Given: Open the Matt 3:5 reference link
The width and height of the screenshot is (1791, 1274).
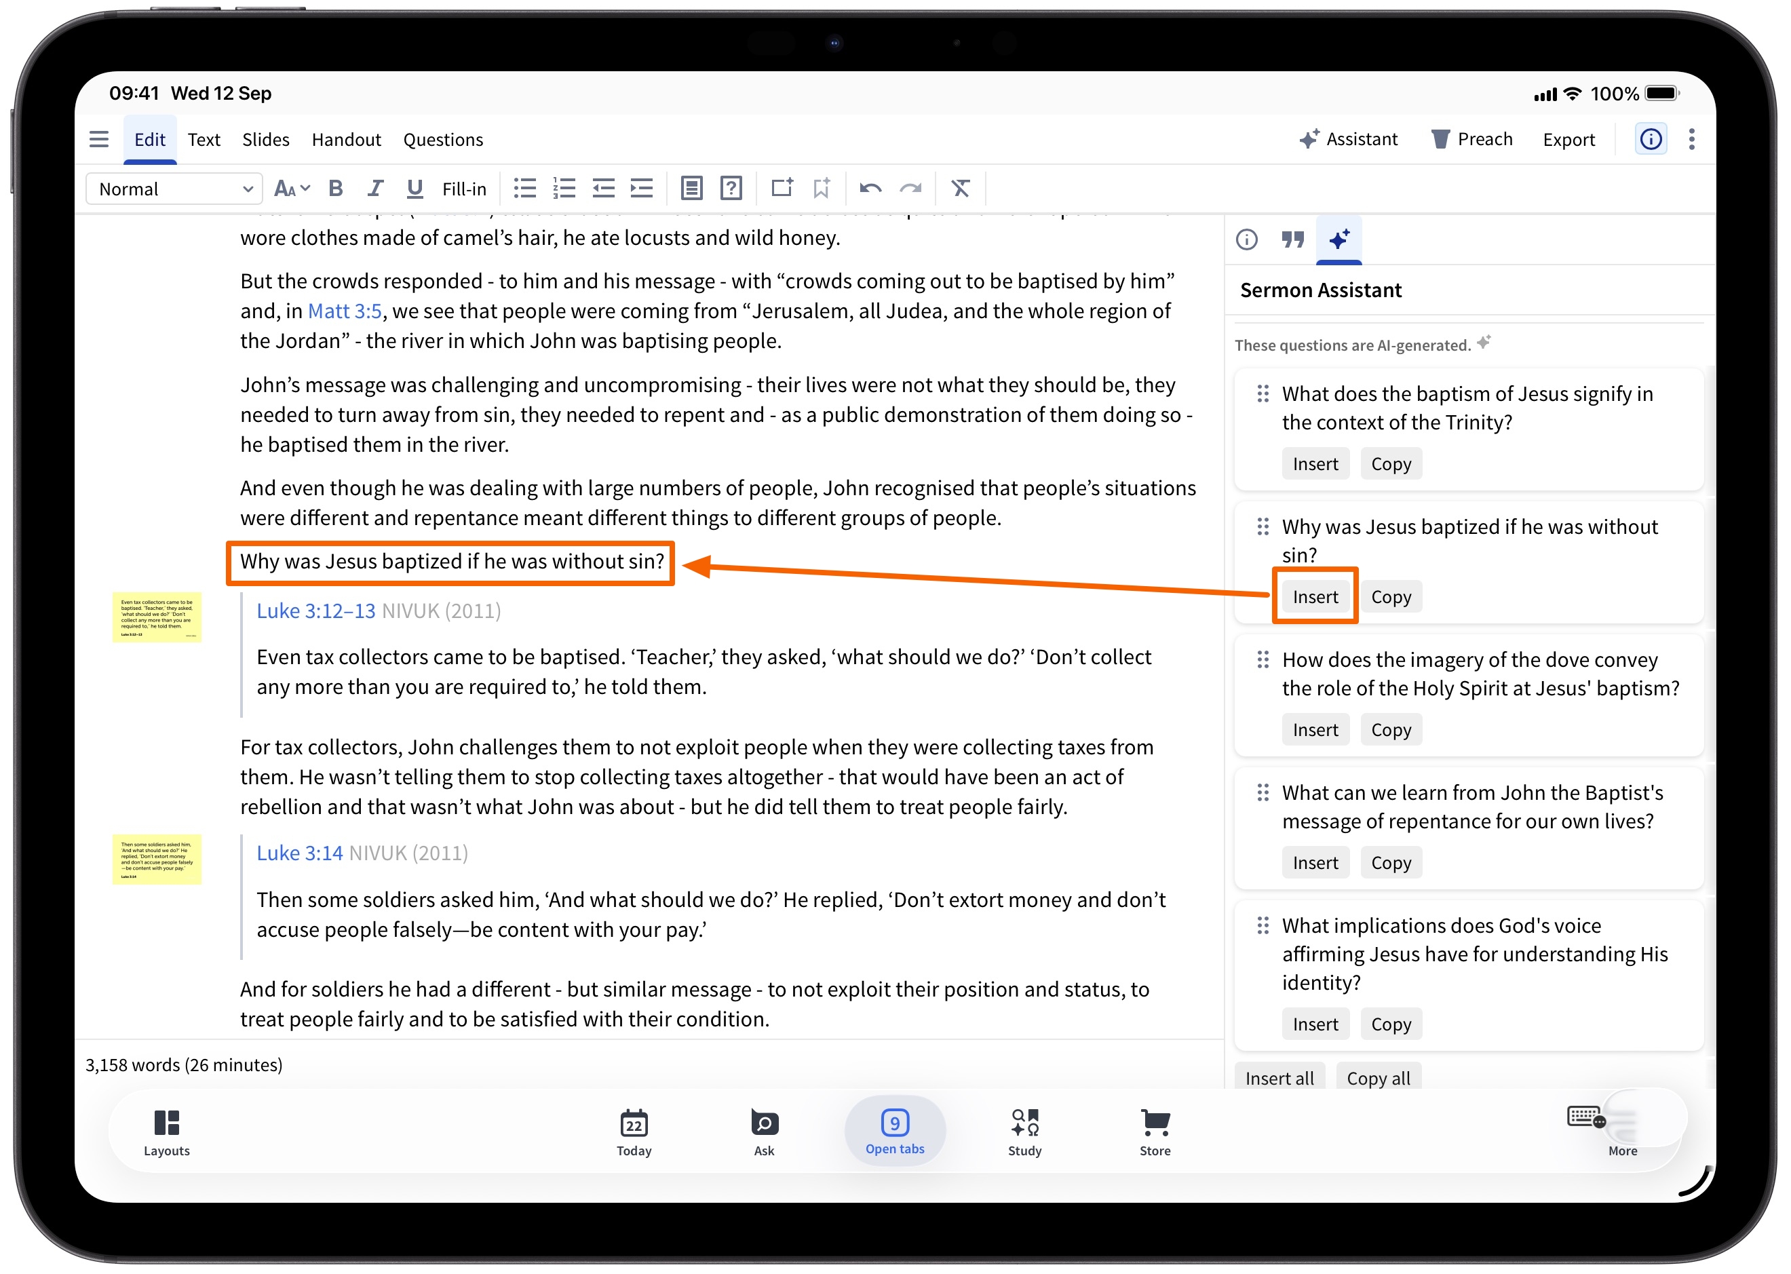Looking at the screenshot, I should pyautogui.click(x=345, y=311).
